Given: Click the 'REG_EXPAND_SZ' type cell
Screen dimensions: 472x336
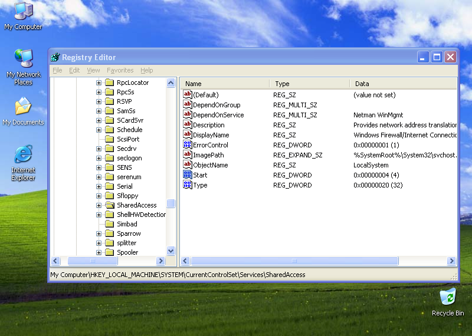Looking at the screenshot, I should tap(298, 155).
